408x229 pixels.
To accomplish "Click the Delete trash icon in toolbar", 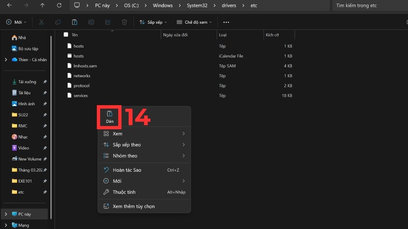I will coord(124,22).
